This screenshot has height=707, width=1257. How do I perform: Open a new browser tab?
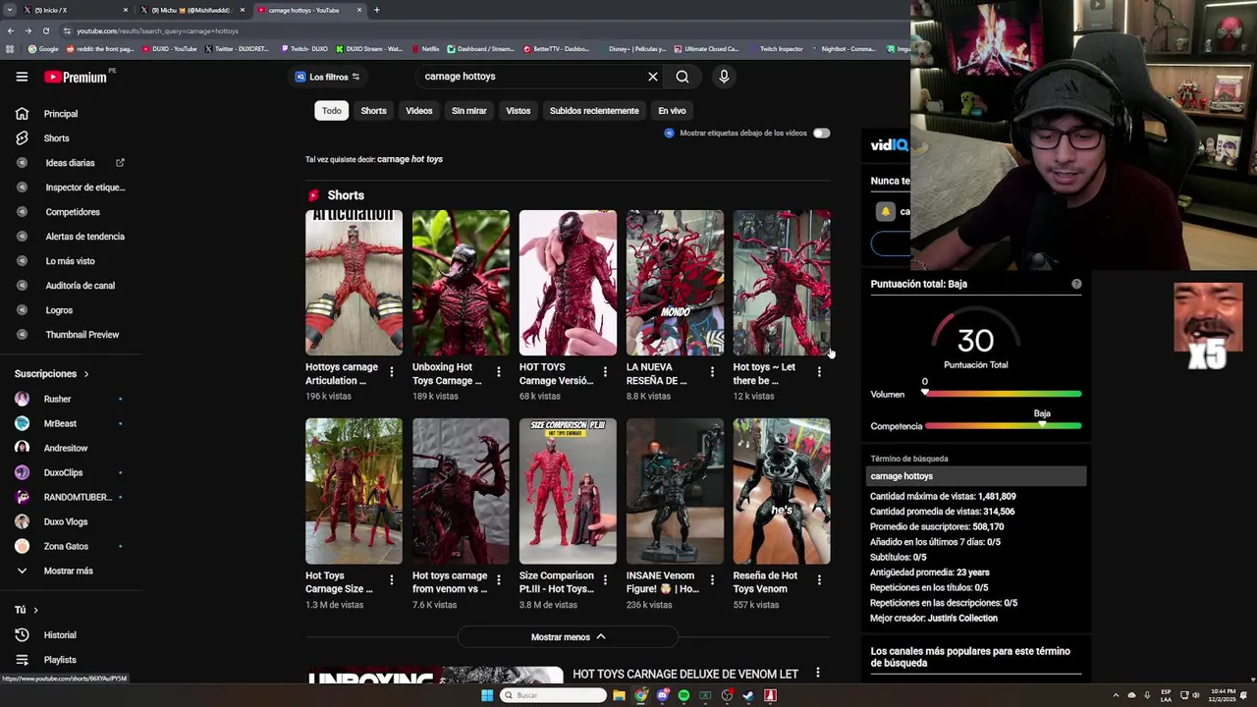coord(377,10)
